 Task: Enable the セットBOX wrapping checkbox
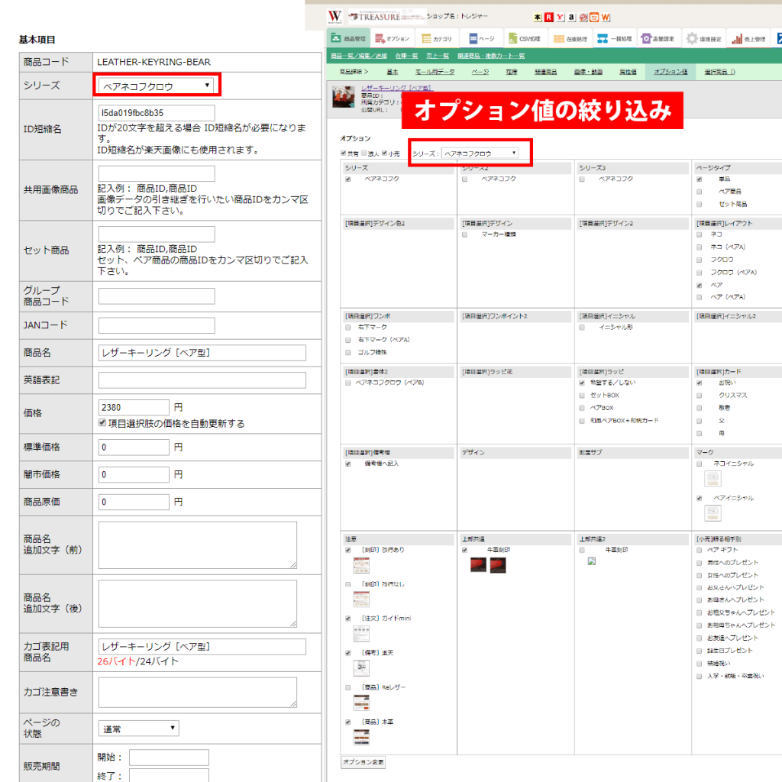click(x=582, y=396)
